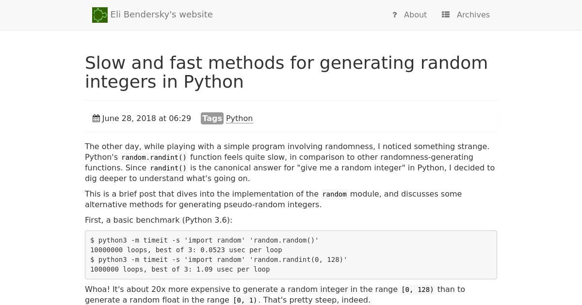Image resolution: width=582 pixels, height=305 pixels.
Task: Click the article title about random integers
Action: click(286, 72)
